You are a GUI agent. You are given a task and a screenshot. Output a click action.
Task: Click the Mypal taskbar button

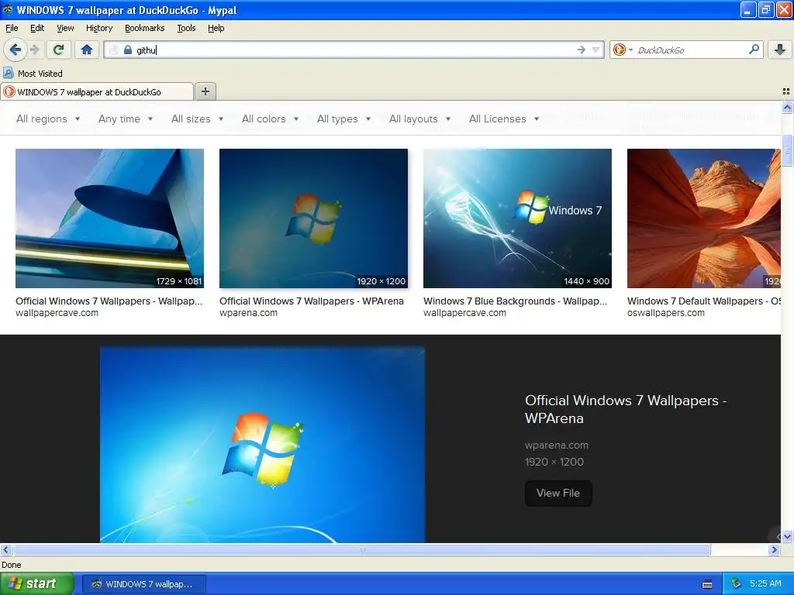(x=143, y=584)
